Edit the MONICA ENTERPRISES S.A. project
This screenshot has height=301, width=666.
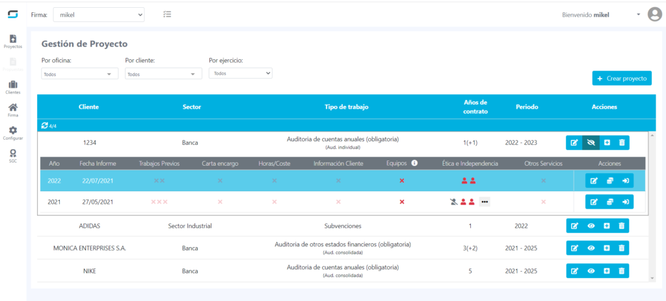(x=574, y=248)
